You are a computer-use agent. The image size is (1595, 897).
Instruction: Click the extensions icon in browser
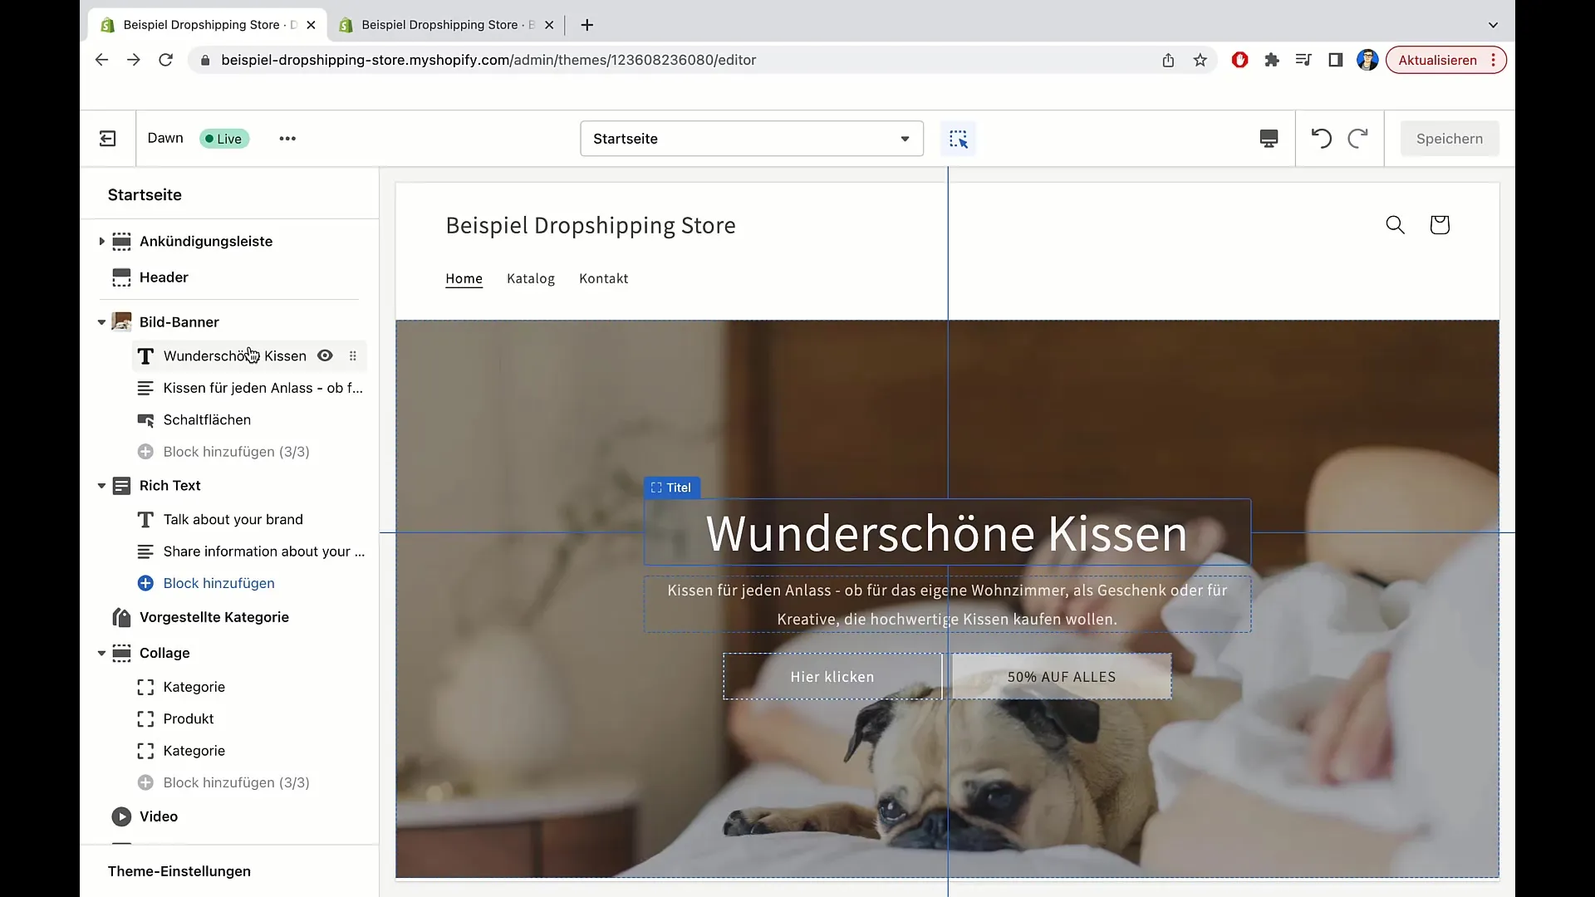(x=1272, y=61)
